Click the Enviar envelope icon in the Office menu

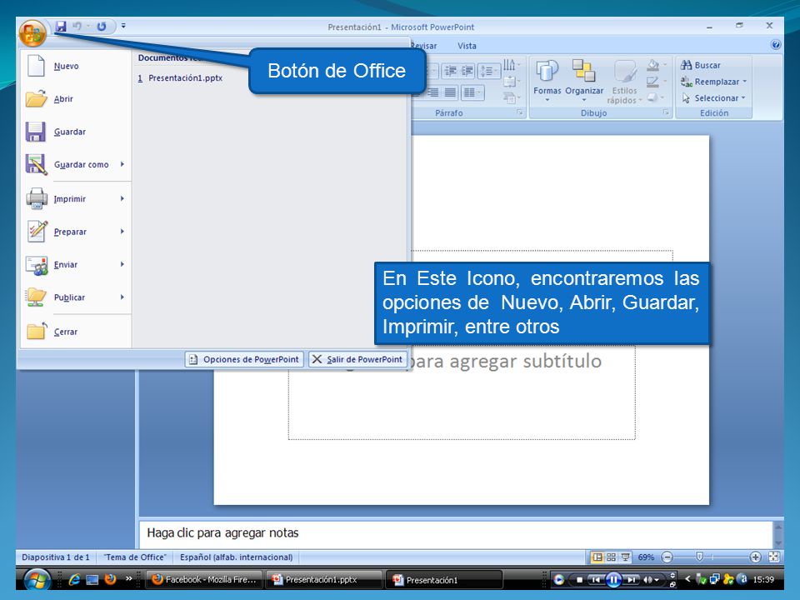36,265
